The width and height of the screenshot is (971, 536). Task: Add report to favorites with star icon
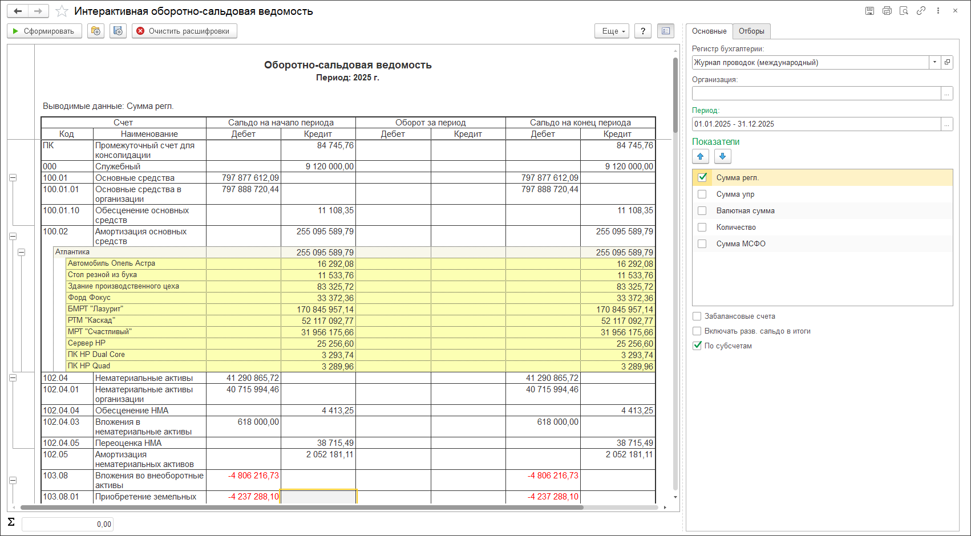(x=62, y=11)
